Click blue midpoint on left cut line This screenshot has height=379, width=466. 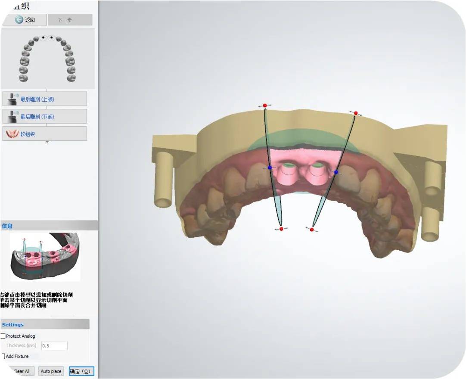[x=270, y=168]
